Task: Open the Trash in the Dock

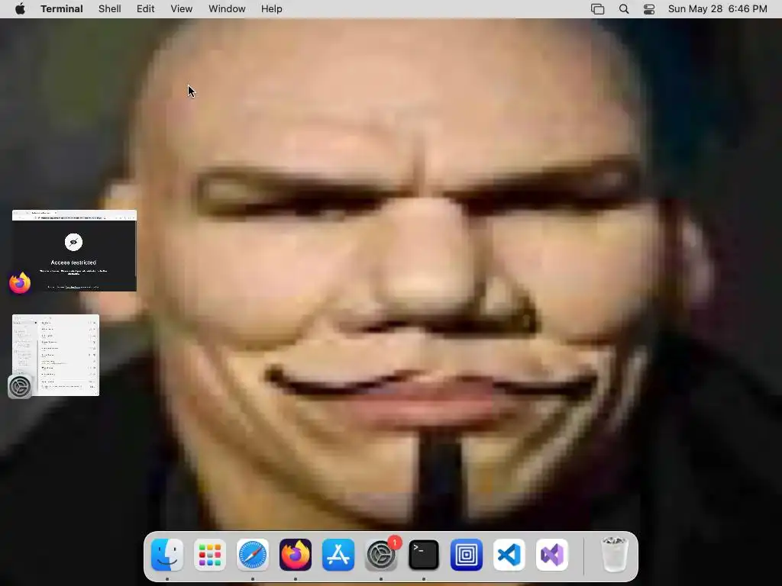Action: tap(615, 555)
